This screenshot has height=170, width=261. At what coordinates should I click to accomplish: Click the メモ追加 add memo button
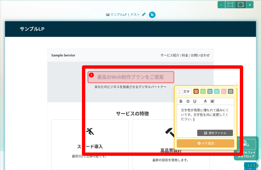click(x=205, y=143)
